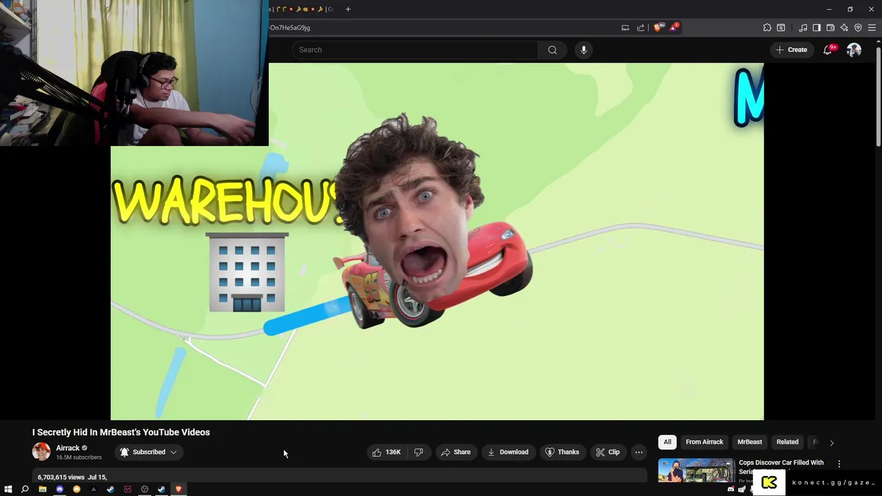882x496 pixels.
Task: Open Windows Start menu
Action: coord(8,489)
